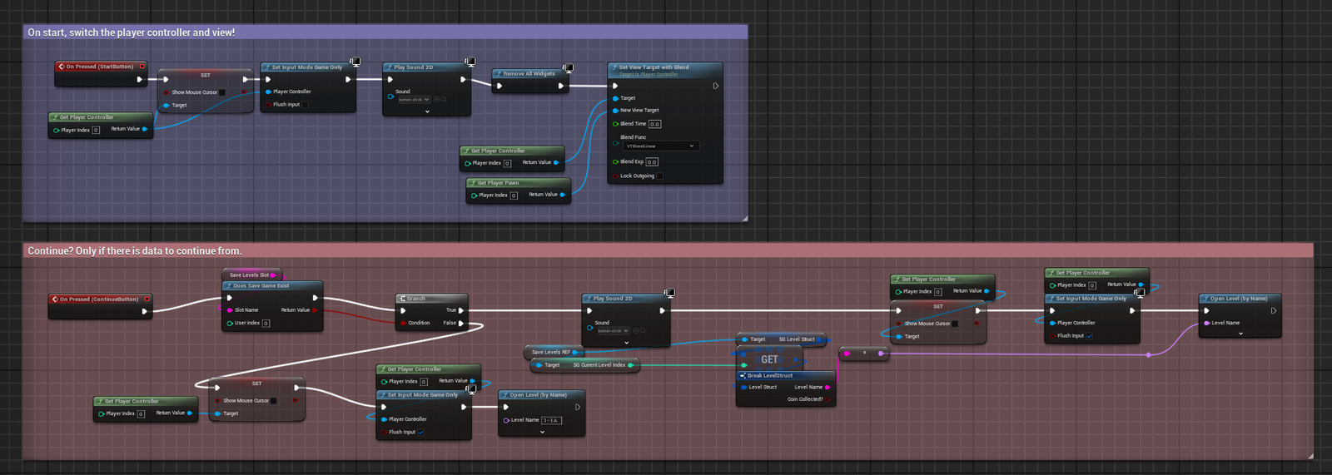
Task: Toggle Flush Input checkbox beside Level Name 1-1A node
Action: coord(420,432)
